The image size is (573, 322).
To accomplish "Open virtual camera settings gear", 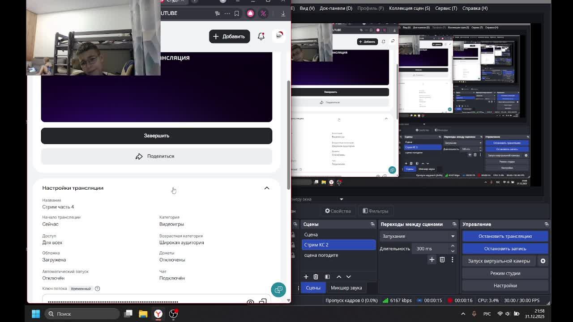I will coord(543,261).
